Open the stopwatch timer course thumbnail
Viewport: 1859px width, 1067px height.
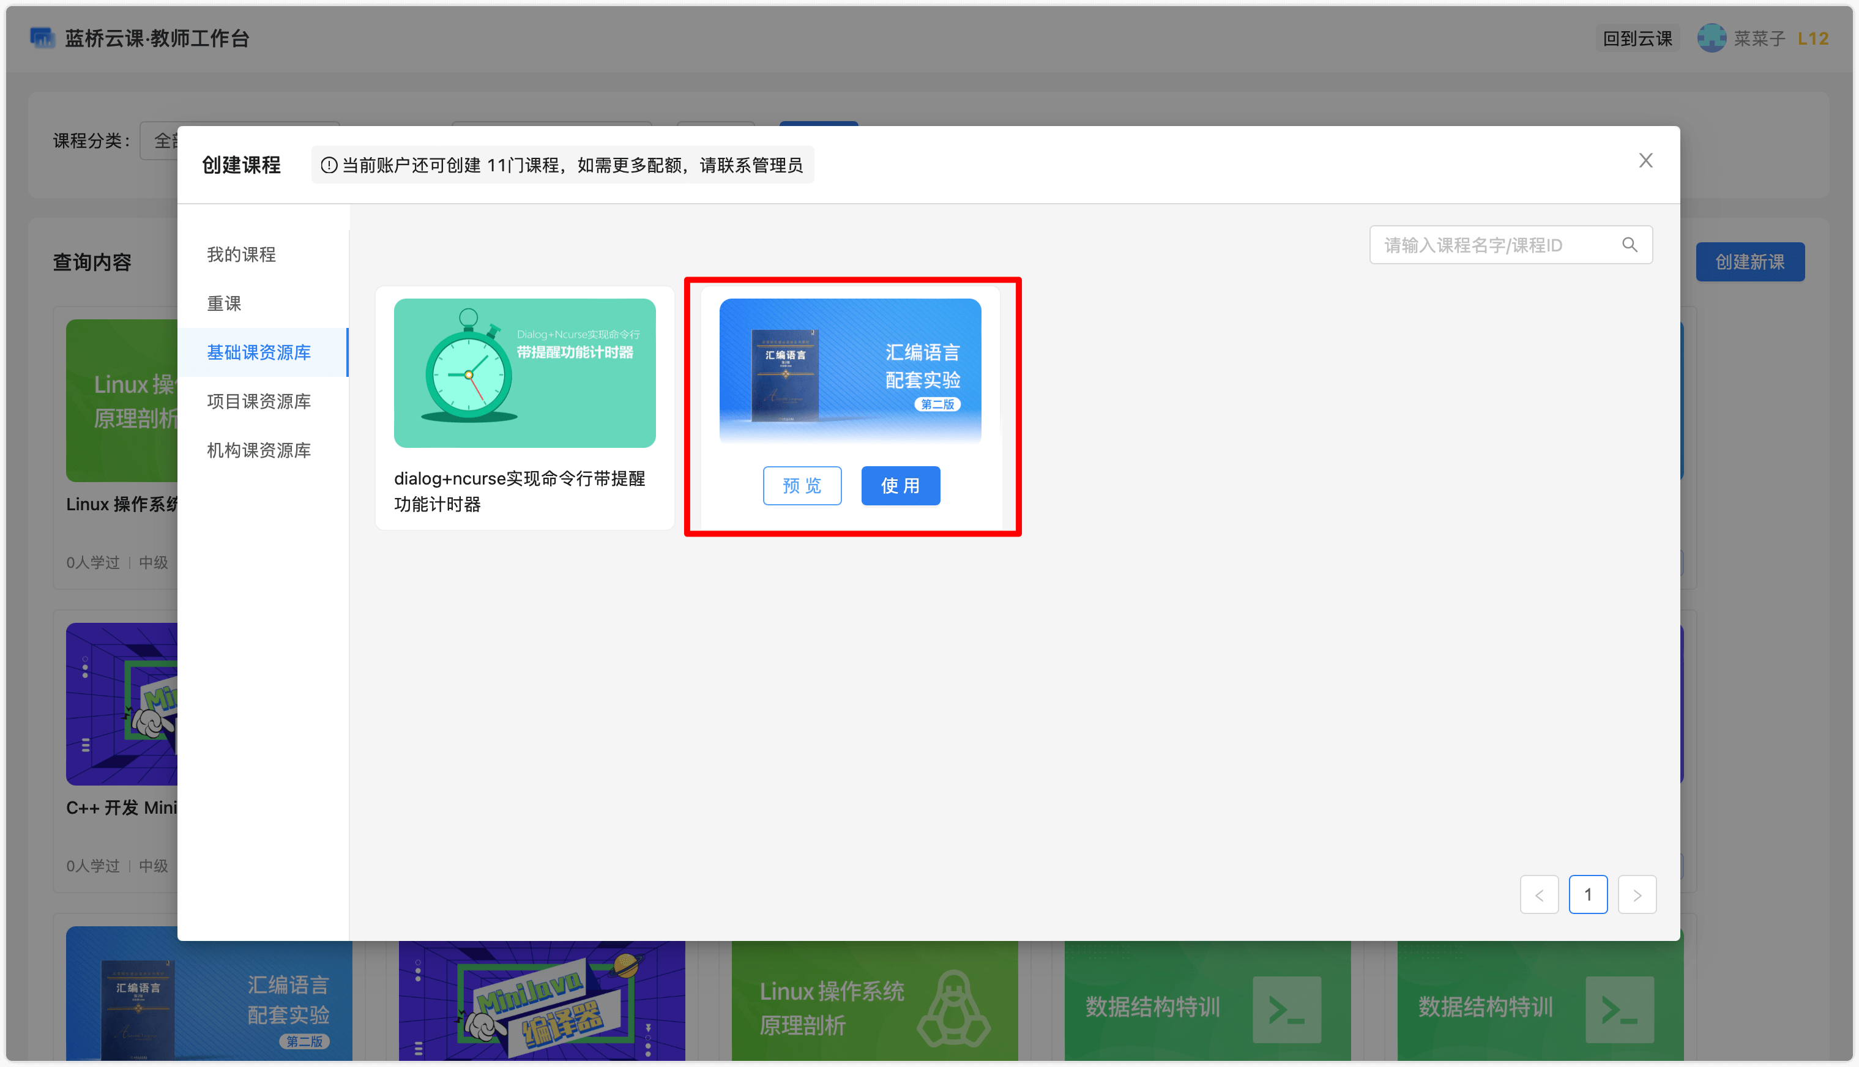pyautogui.click(x=524, y=373)
